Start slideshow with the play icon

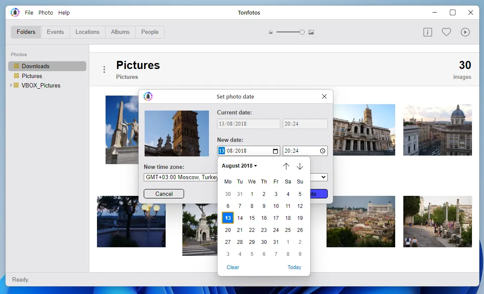[465, 32]
